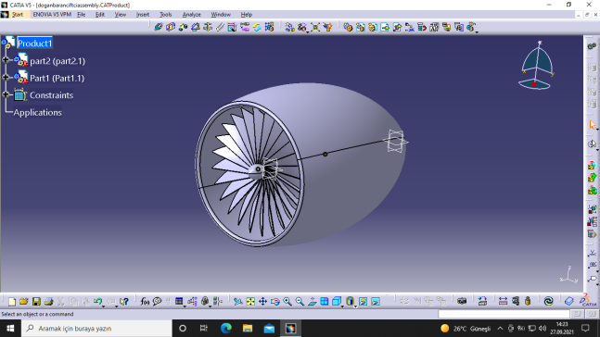Select the Coincidence Constraint tool
This screenshot has height=337, width=600.
(x=158, y=27)
